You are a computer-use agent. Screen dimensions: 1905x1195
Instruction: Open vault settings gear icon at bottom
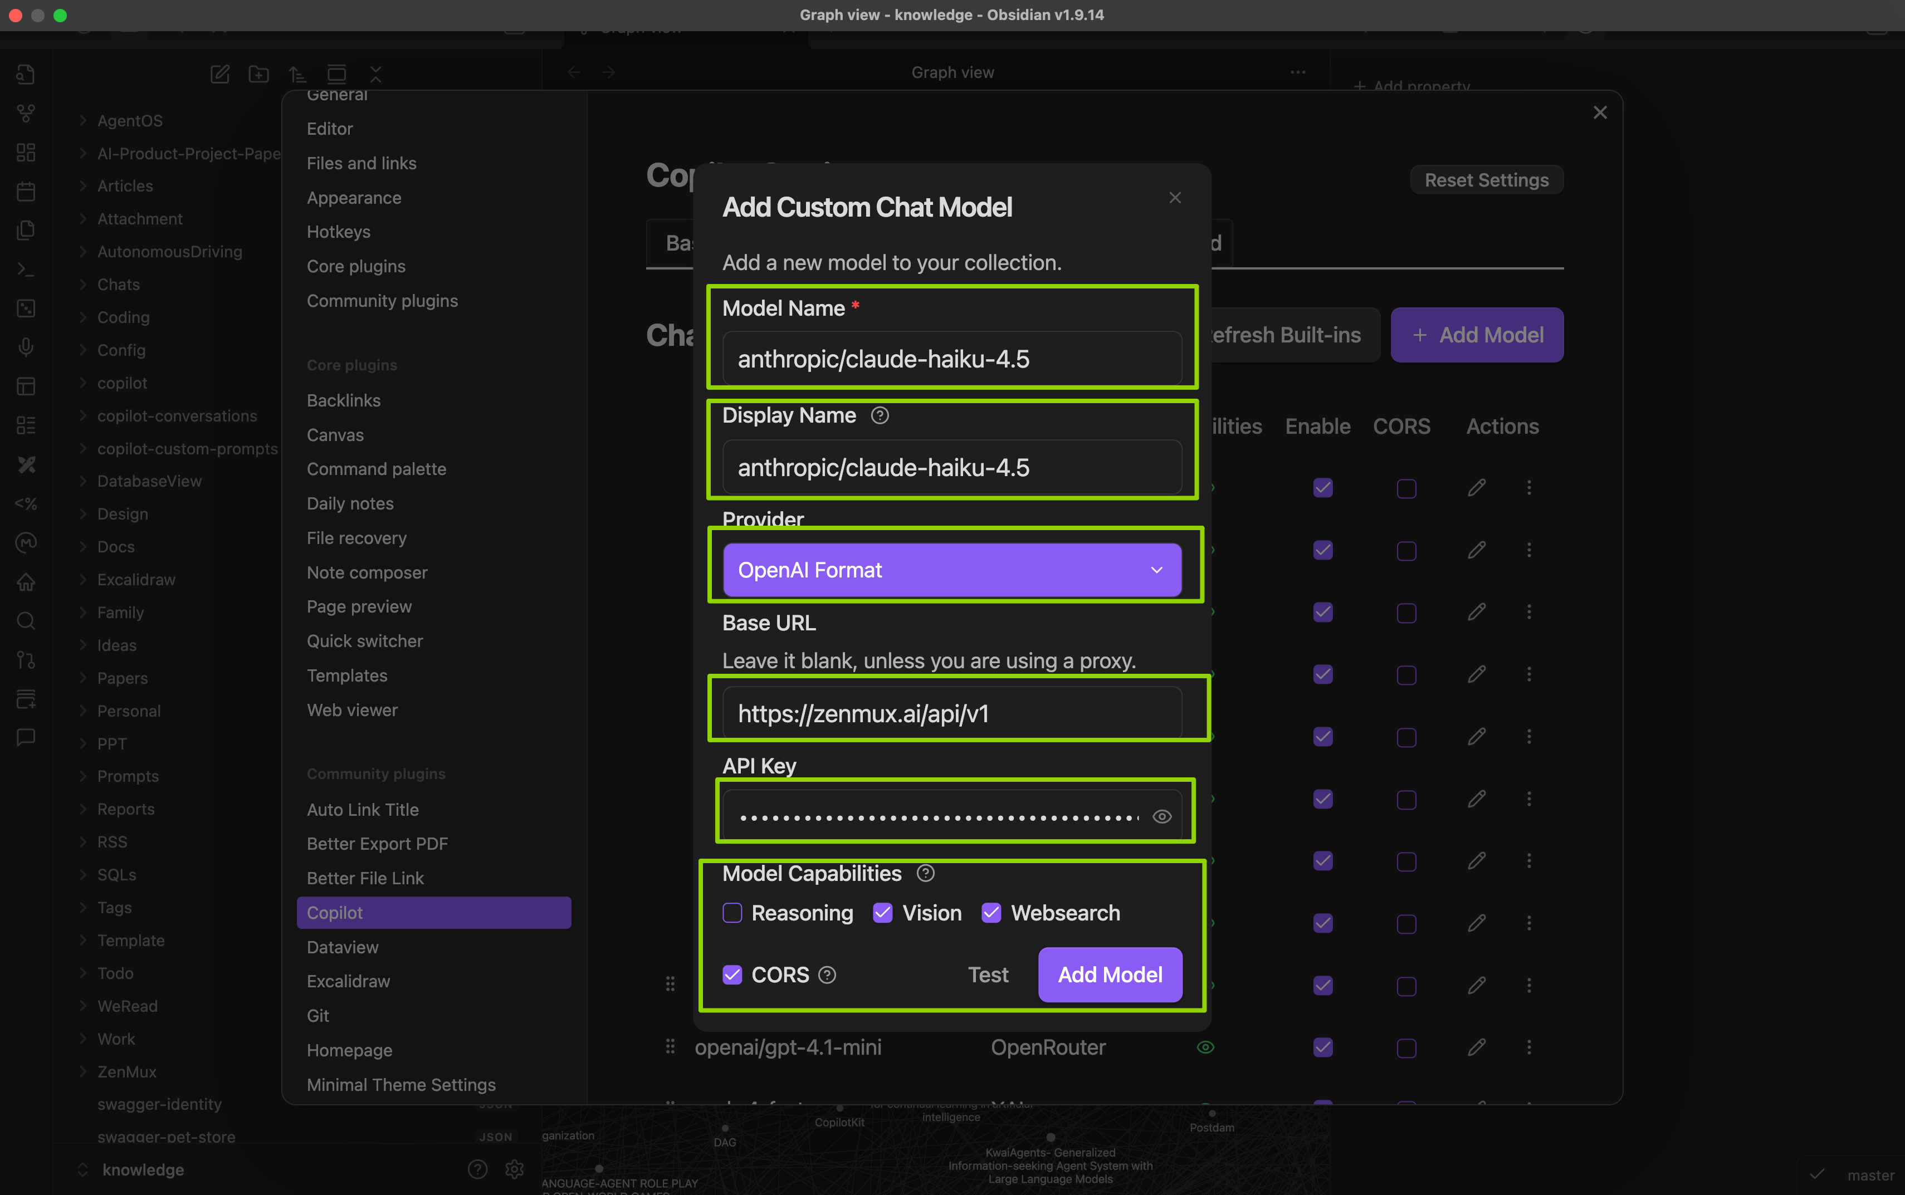[x=515, y=1169]
